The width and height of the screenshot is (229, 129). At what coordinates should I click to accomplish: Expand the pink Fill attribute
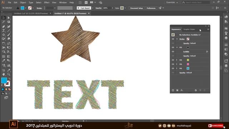coord(177,64)
